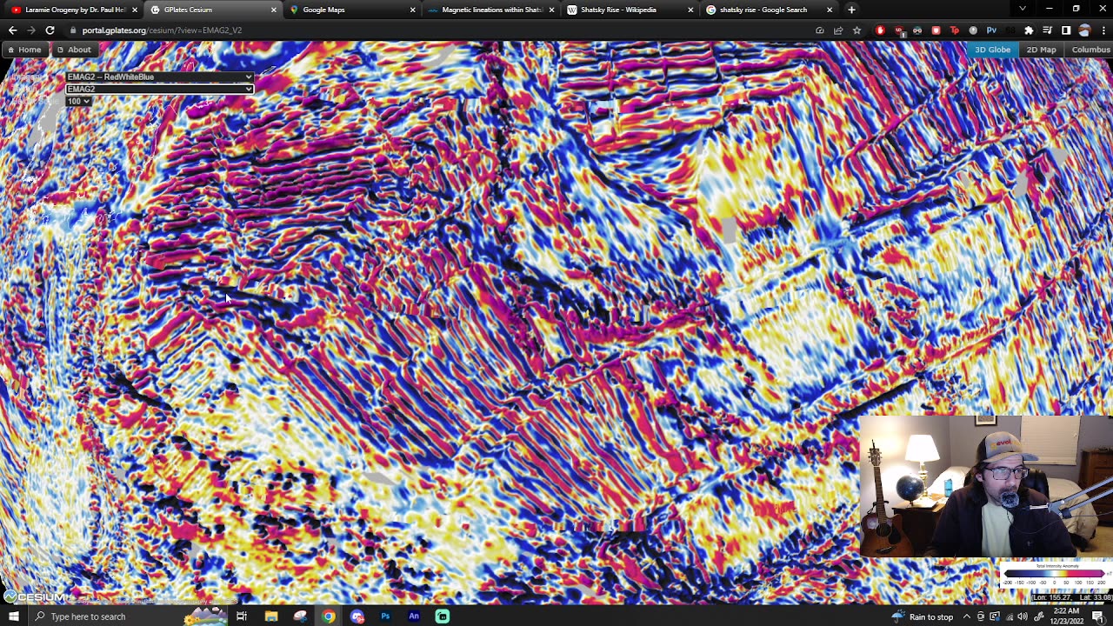Open a new browser tab with plus
Screen dimensions: 1113x626
coord(851,10)
